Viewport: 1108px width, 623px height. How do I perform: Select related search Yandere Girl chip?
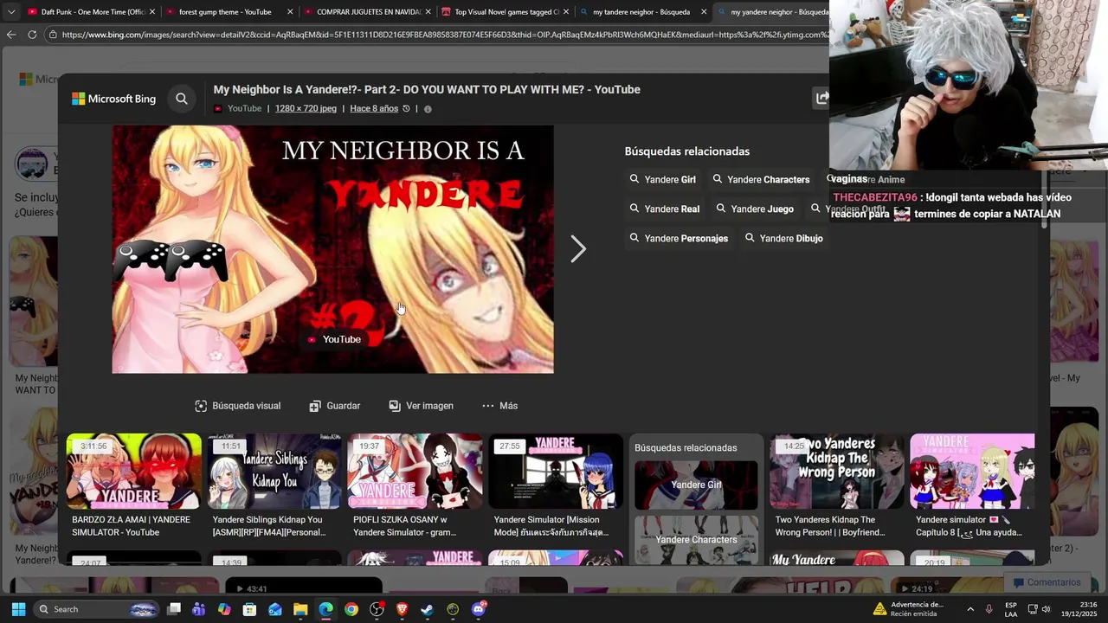(x=662, y=179)
